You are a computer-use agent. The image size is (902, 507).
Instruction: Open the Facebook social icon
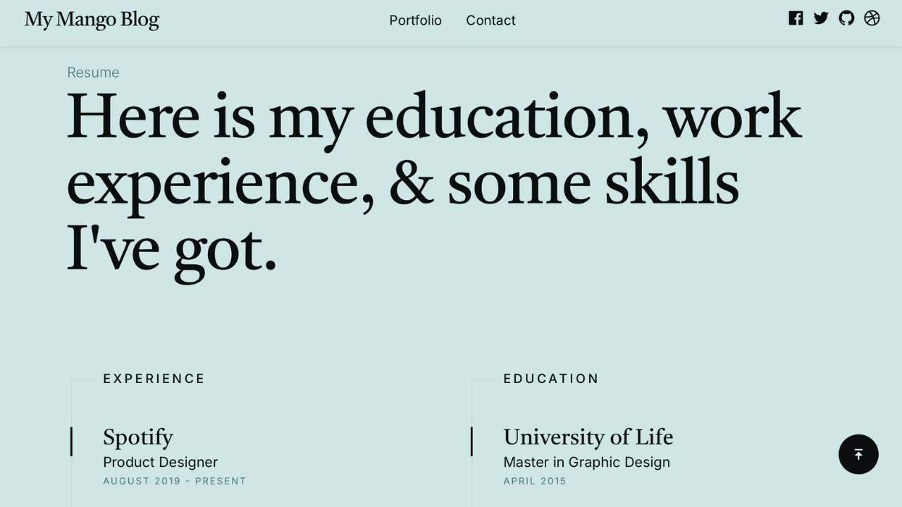coord(796,18)
